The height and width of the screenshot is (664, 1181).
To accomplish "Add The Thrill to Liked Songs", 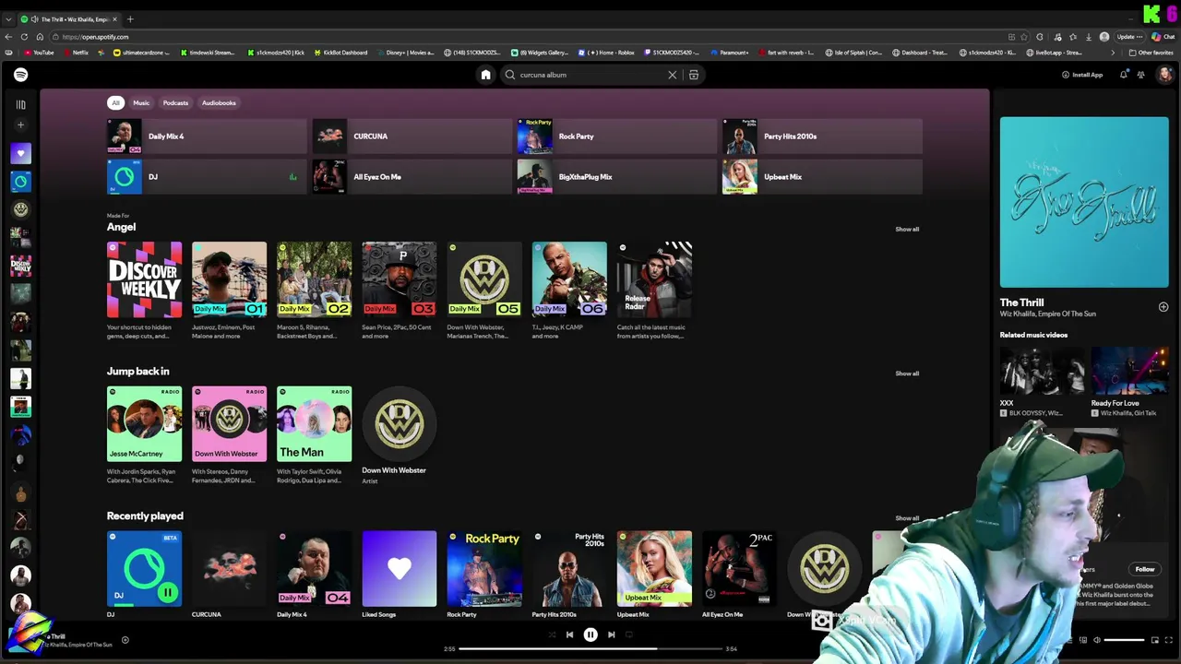I will coord(1163,307).
